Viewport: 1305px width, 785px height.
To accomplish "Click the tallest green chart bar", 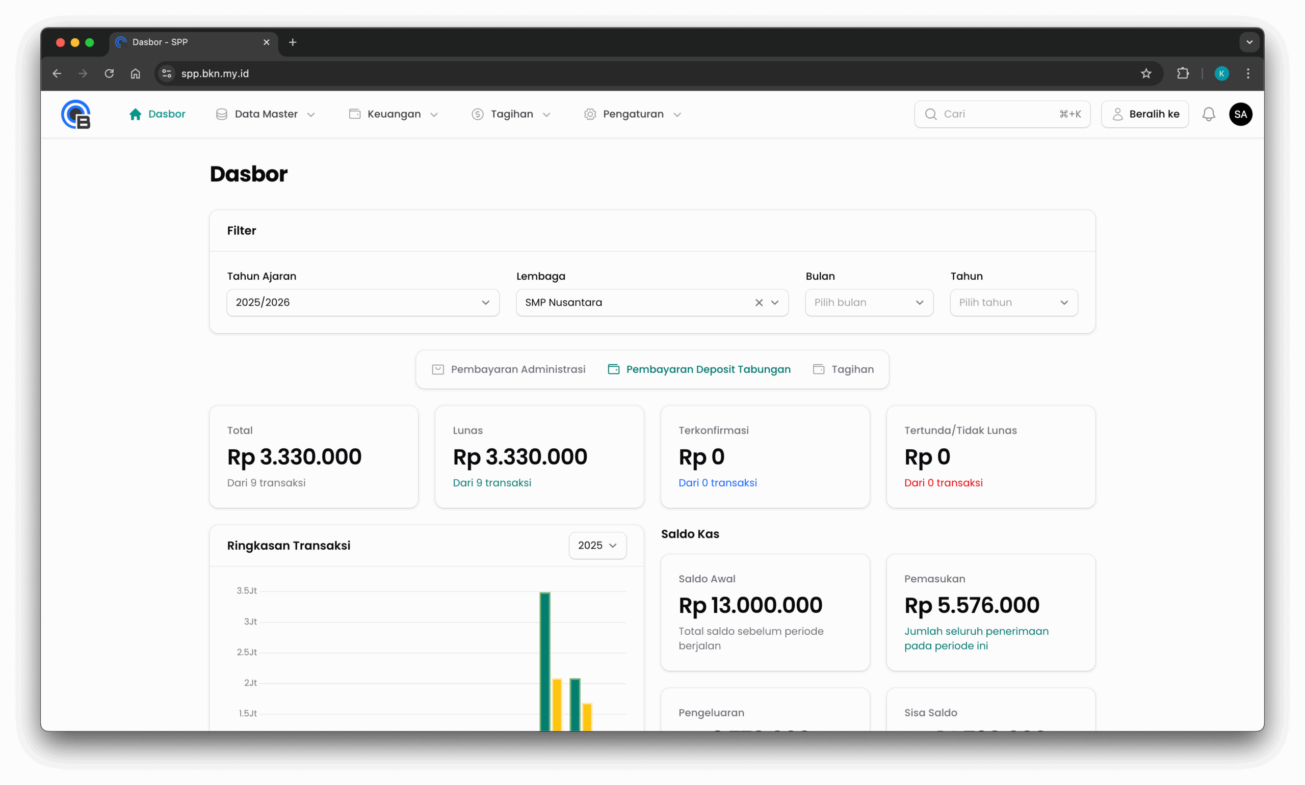I will (544, 661).
